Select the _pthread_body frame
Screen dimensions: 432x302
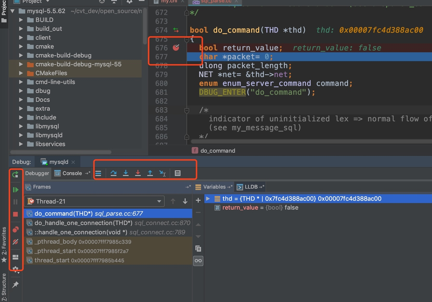pyautogui.click(x=108, y=242)
